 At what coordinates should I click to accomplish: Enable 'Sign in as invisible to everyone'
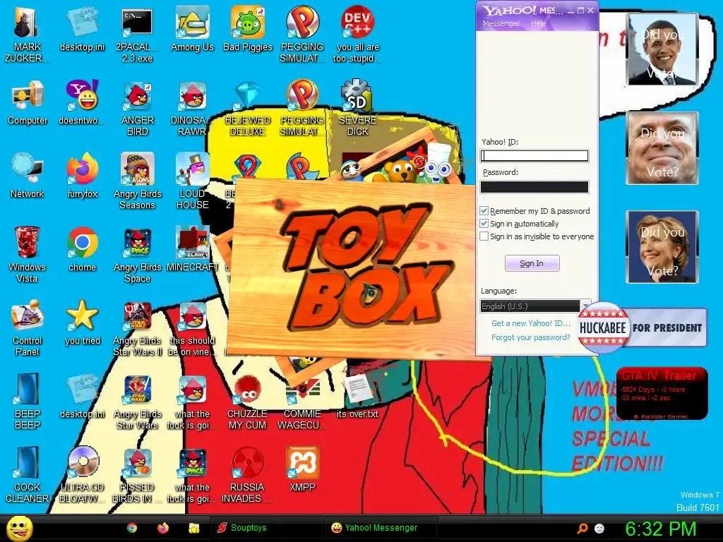pyautogui.click(x=484, y=236)
